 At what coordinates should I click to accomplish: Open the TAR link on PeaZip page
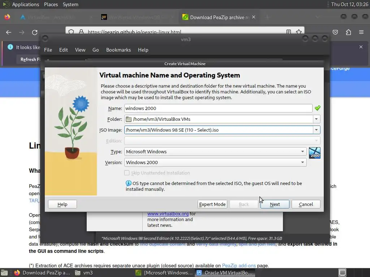point(33,201)
